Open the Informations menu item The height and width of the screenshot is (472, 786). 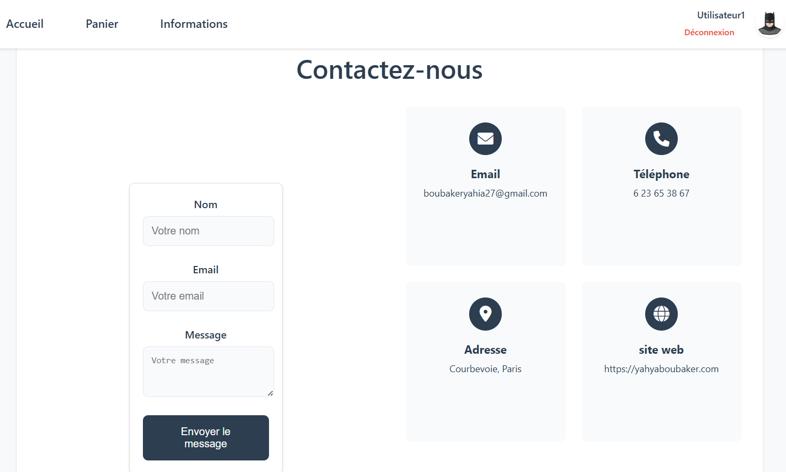click(194, 24)
